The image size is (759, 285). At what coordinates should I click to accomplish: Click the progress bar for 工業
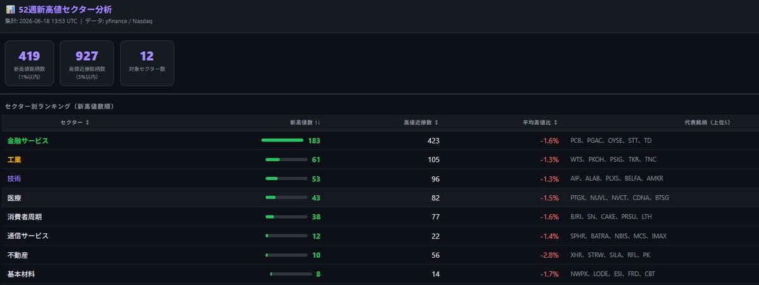tap(287, 160)
